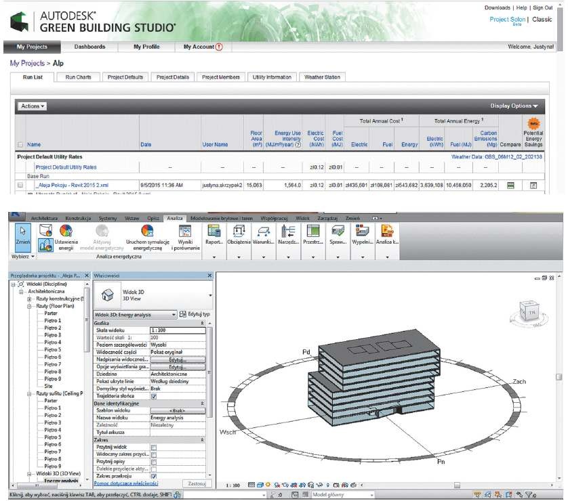Collapse the Widoki (Discipline) tree node

tap(13, 284)
